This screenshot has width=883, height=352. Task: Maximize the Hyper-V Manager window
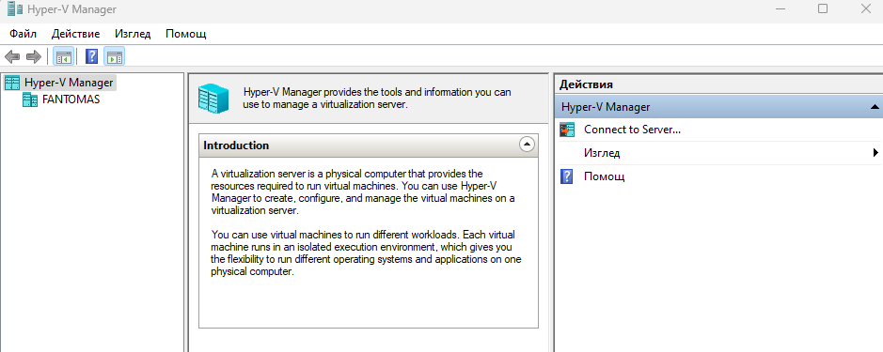coord(823,8)
